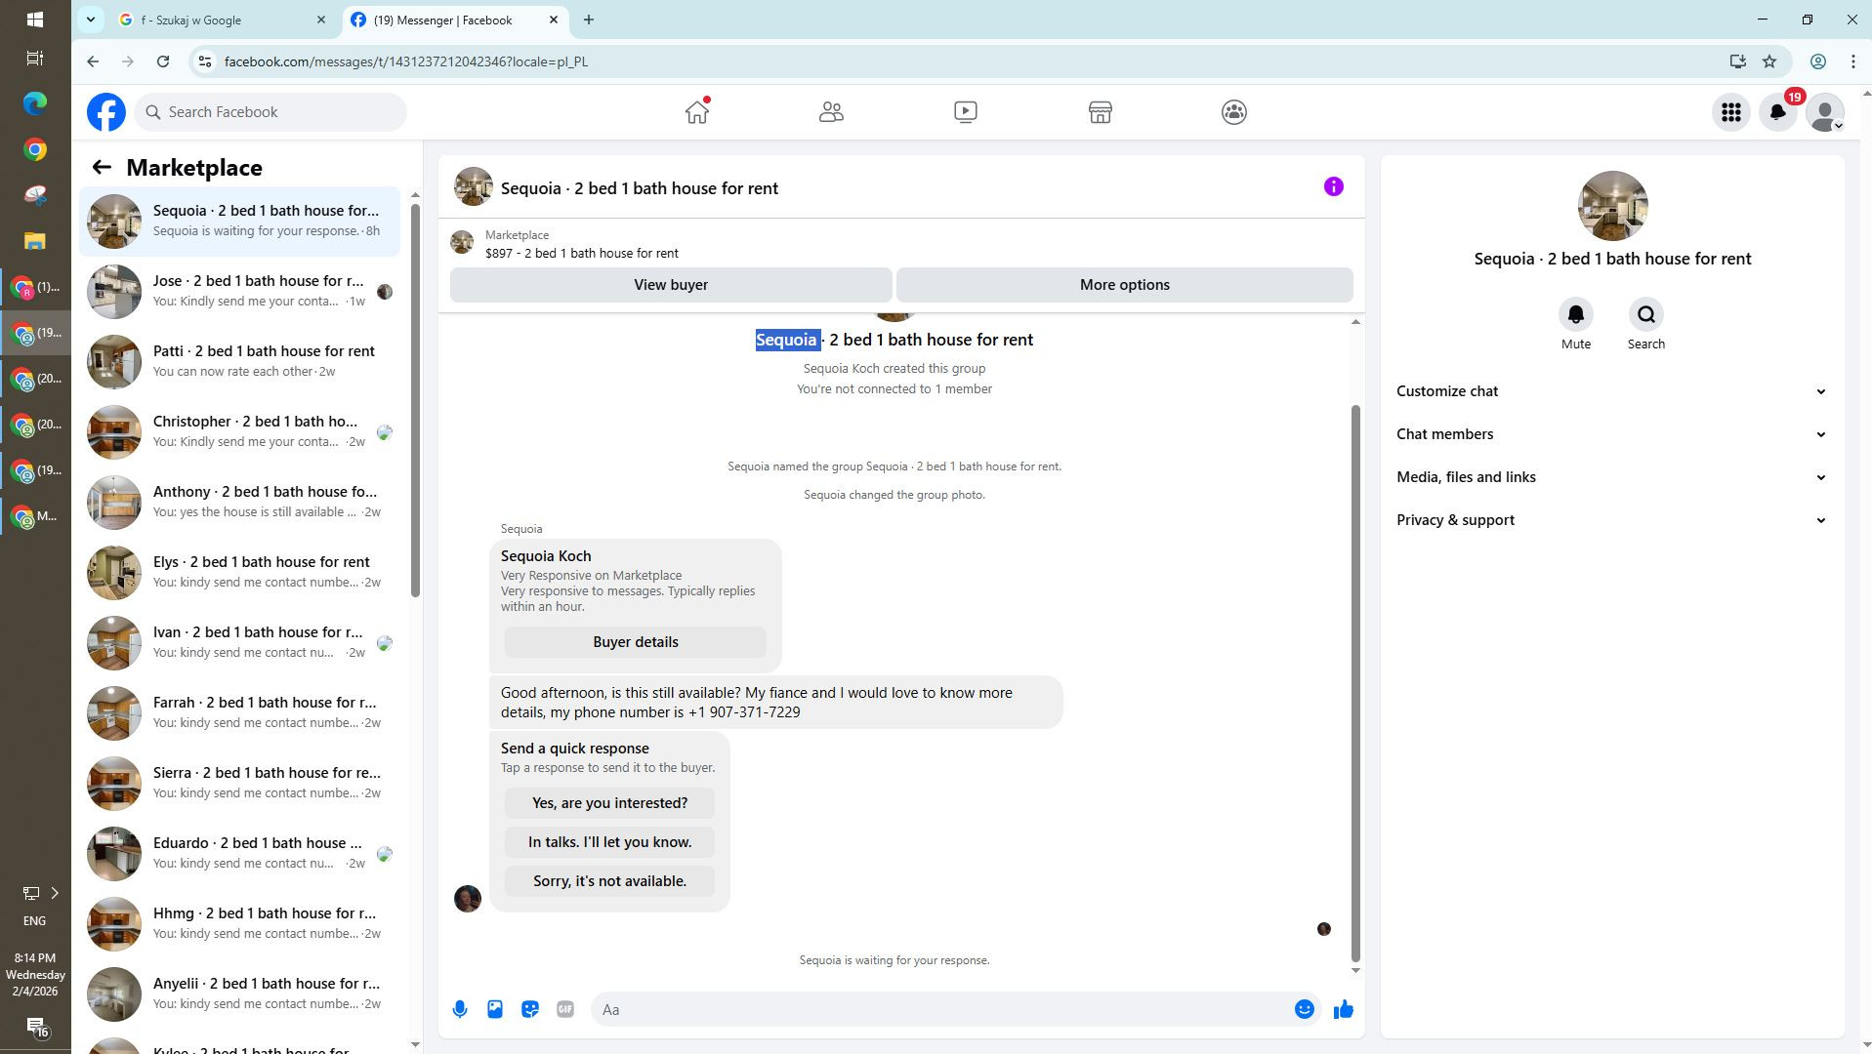Open the Groups icon in top nav
The height and width of the screenshot is (1054, 1872).
tap(1233, 112)
